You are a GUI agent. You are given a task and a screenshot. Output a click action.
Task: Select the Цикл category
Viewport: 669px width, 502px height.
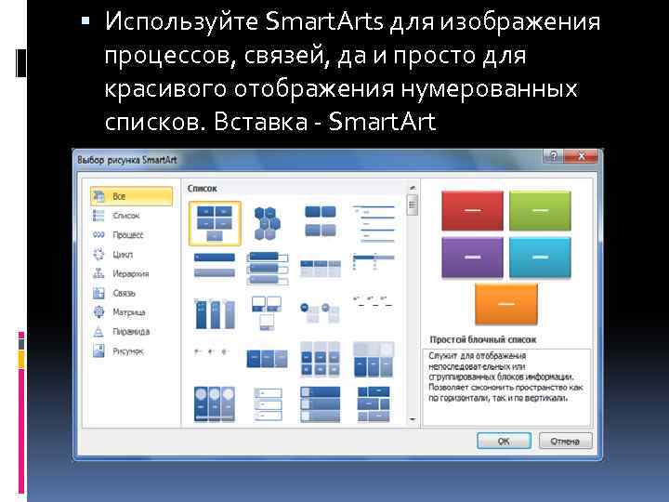[x=123, y=255]
